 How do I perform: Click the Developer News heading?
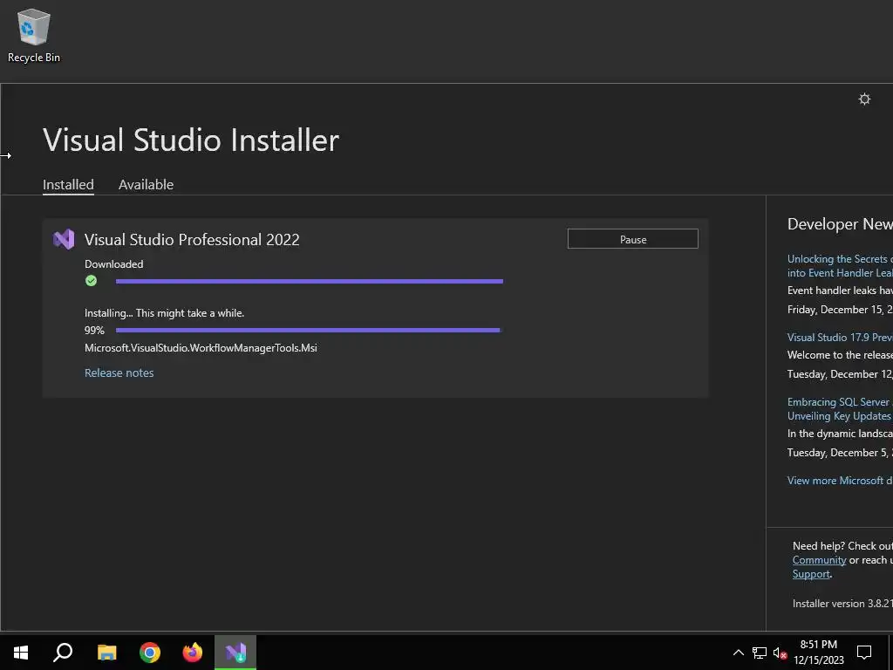[x=840, y=224]
